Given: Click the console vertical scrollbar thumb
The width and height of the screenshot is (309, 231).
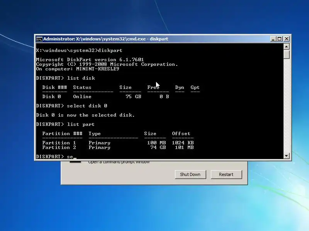Looking at the screenshot, I should click(x=286, y=54).
